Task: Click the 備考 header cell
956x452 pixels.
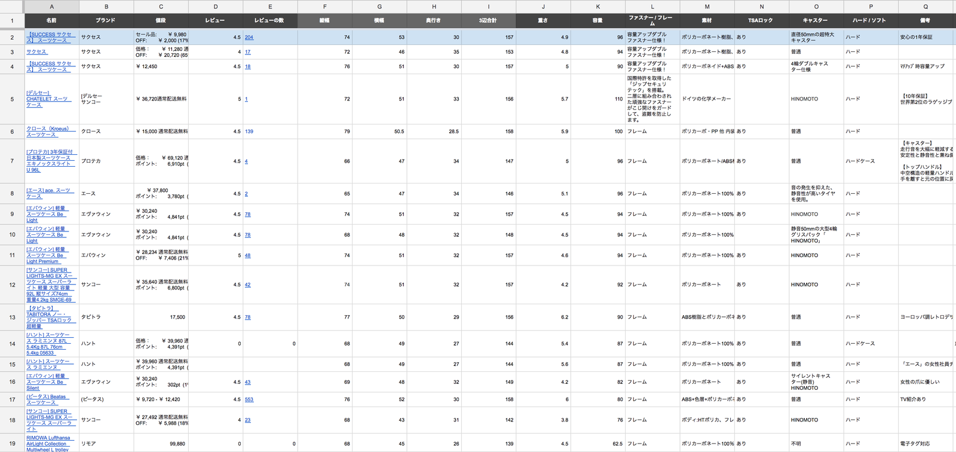Action: click(x=926, y=20)
